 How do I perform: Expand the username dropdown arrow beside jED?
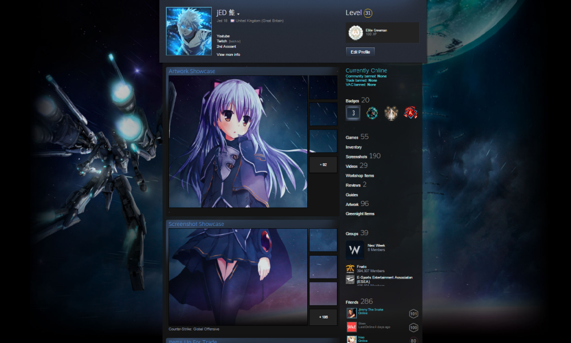(x=238, y=14)
